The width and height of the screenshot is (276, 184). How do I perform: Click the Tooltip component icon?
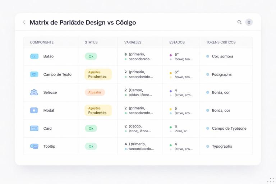(34, 146)
